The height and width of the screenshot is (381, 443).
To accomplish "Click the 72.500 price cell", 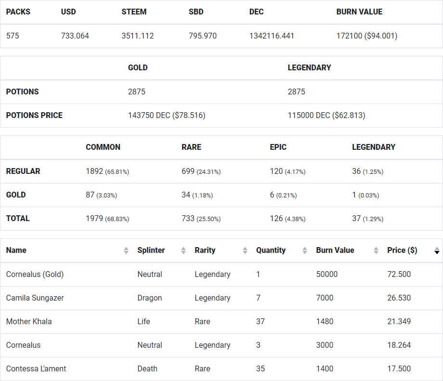I will pos(399,274).
